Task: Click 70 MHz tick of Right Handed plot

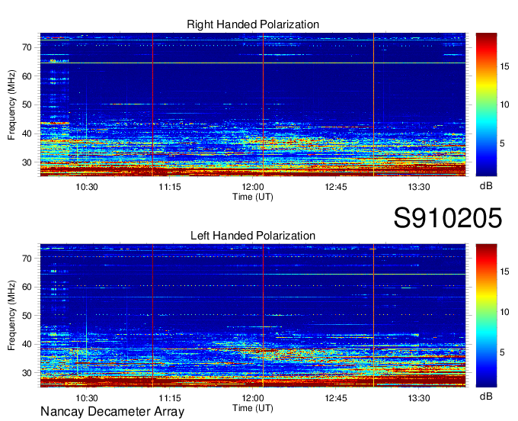Action: (x=27, y=47)
